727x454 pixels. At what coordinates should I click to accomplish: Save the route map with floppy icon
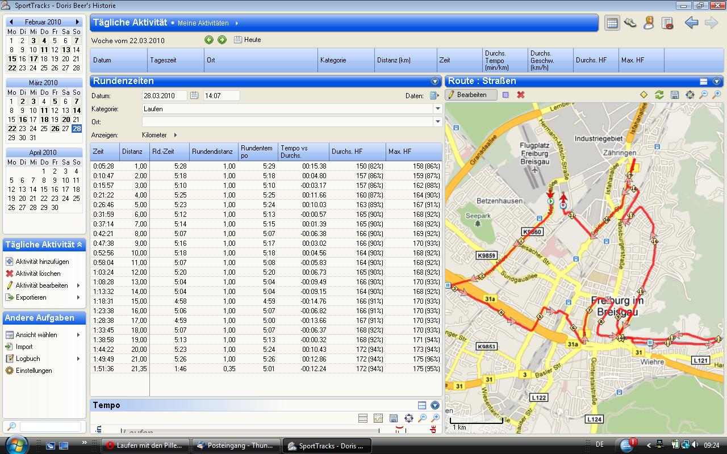click(674, 95)
